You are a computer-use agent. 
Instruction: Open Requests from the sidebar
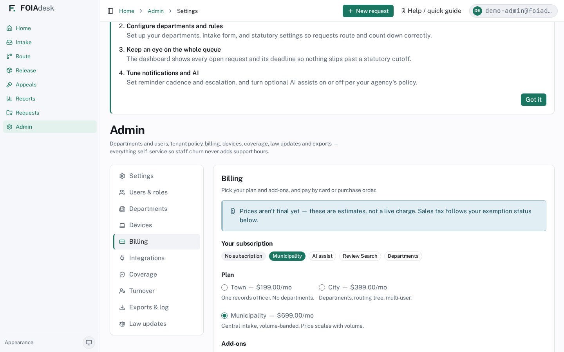[50, 113]
